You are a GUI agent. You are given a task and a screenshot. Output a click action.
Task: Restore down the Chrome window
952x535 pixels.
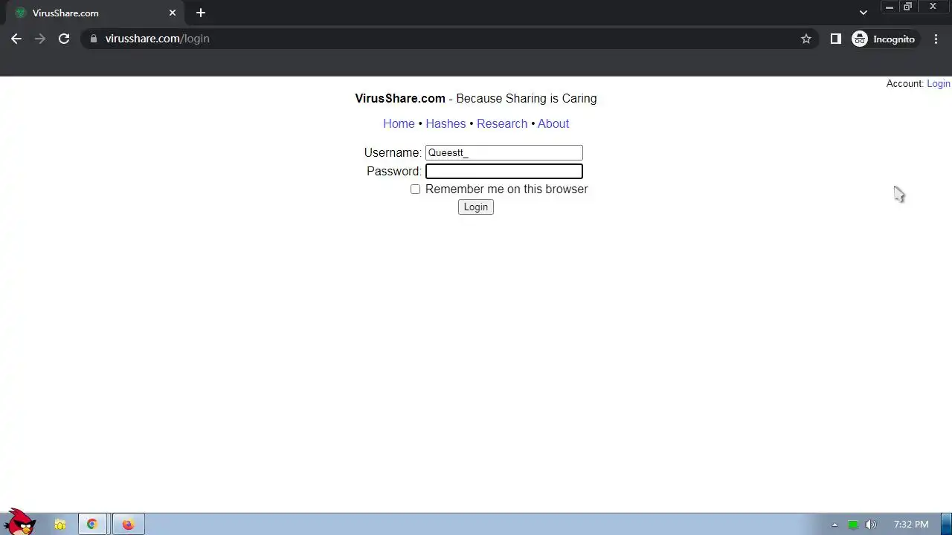(908, 7)
